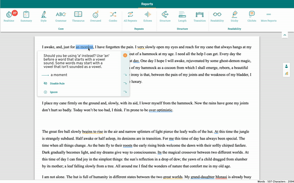Click the circled x icon beside Ignore
Screen dimensions: 294x183
[x=46, y=92]
